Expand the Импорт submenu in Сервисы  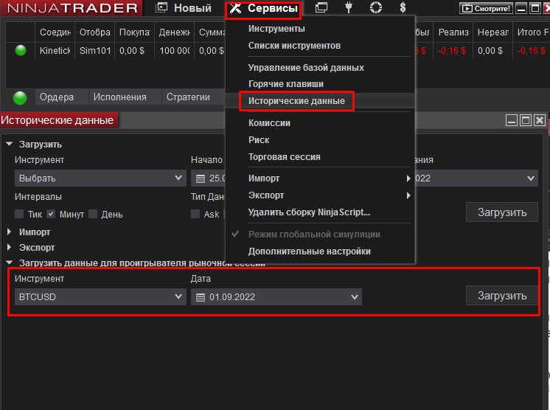(x=320, y=178)
